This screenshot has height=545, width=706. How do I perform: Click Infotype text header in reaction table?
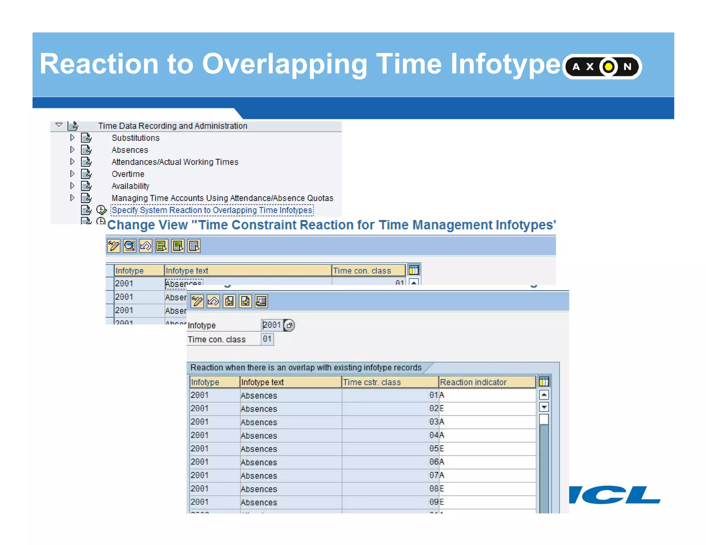click(291, 382)
